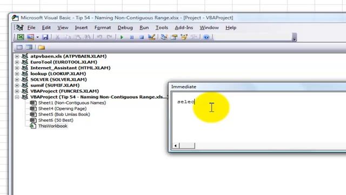Select EuroTool (EUROTOOL.XLAM) project
Screen dimensions: 346x195
[64, 62]
